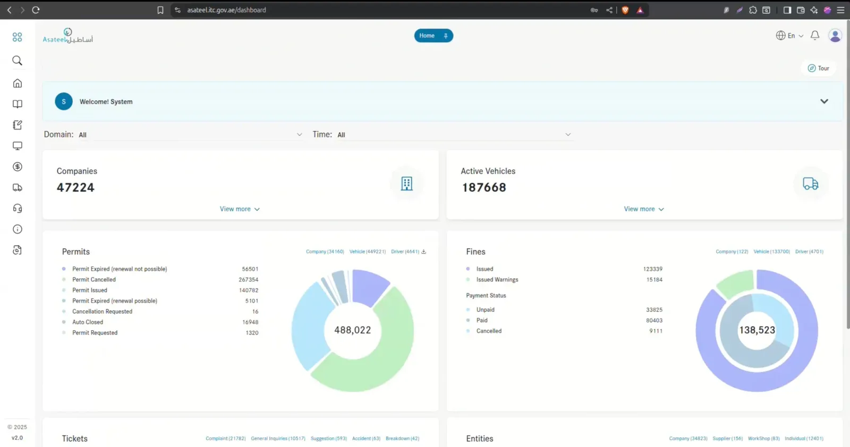850x447 pixels.
Task: Select Permits Driver (4641) filter
Action: [x=405, y=252]
